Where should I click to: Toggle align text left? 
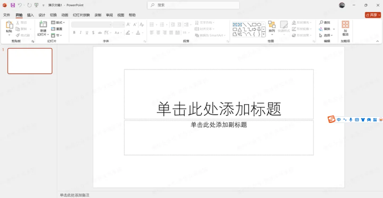[152, 32]
